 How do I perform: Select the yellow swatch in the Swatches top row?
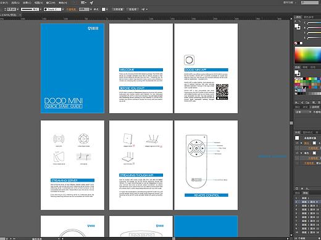pyautogui.click(x=310, y=79)
